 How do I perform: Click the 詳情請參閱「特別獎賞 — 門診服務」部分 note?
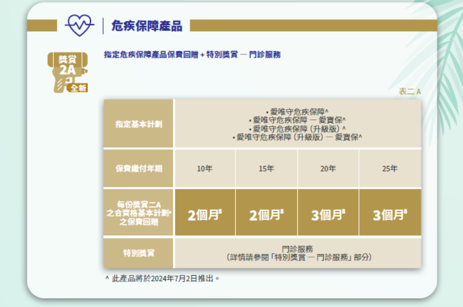click(x=298, y=257)
